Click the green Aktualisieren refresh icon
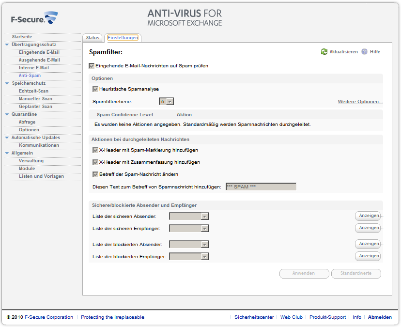This screenshot has height=327, width=401. (x=324, y=52)
